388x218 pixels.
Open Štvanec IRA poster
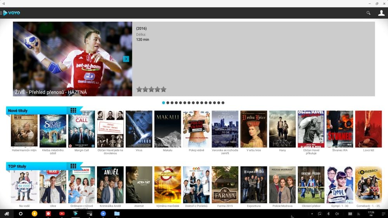(x=340, y=129)
